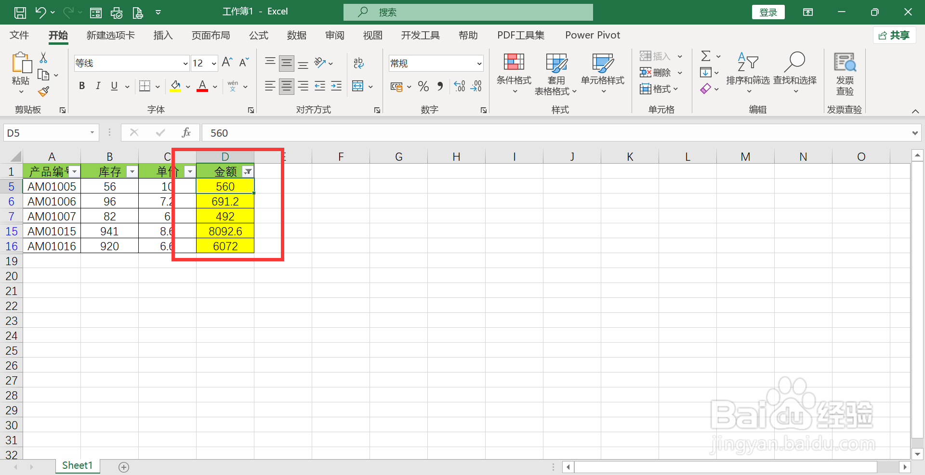Click the Merge and Center icon
Screen dimensions: 925x475
(358, 86)
